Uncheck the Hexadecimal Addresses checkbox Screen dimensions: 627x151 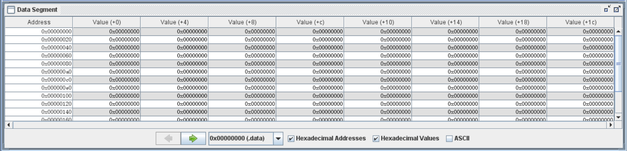click(x=291, y=139)
